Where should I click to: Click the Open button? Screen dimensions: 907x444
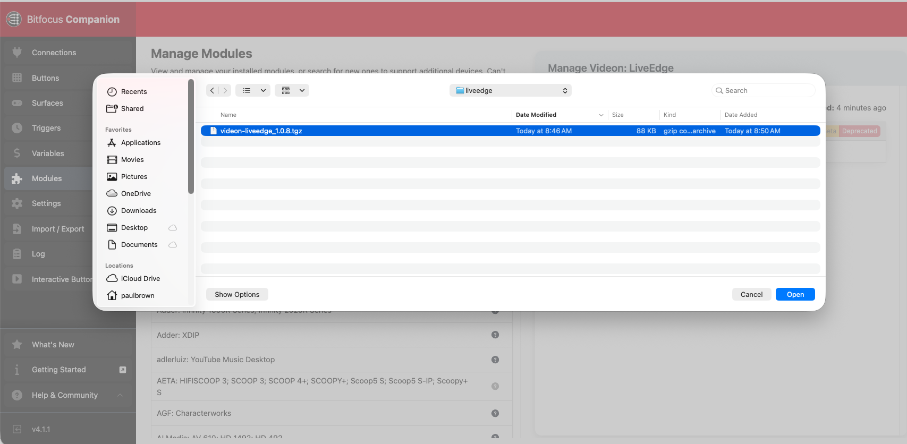point(795,294)
